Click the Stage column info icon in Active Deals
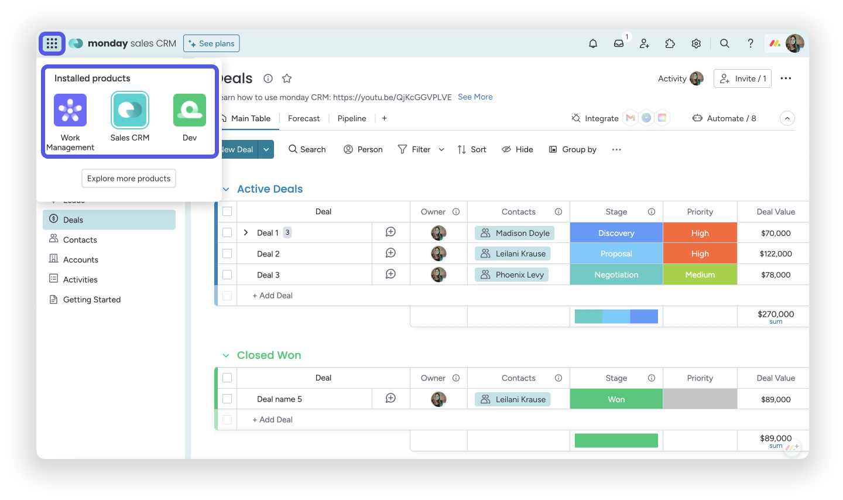843x500 pixels. 652,212
